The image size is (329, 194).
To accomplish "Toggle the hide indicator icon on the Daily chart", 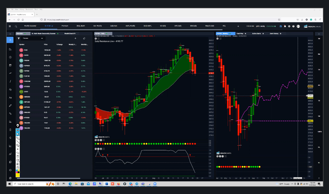I will [x=96, y=39].
